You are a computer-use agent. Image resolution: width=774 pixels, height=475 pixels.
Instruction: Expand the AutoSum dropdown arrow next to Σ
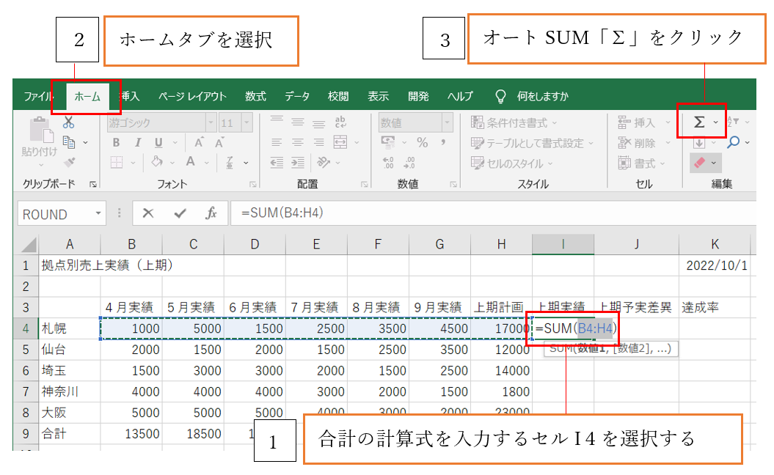(716, 122)
